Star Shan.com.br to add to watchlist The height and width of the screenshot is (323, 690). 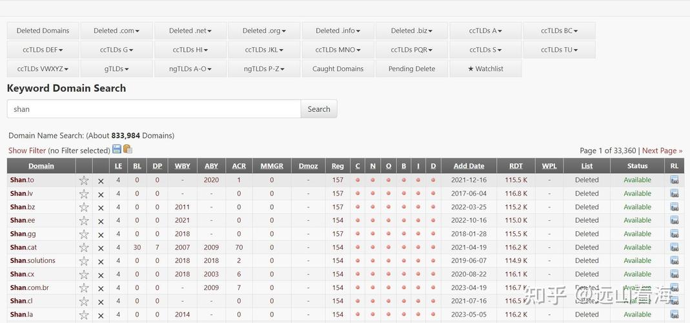(x=84, y=287)
